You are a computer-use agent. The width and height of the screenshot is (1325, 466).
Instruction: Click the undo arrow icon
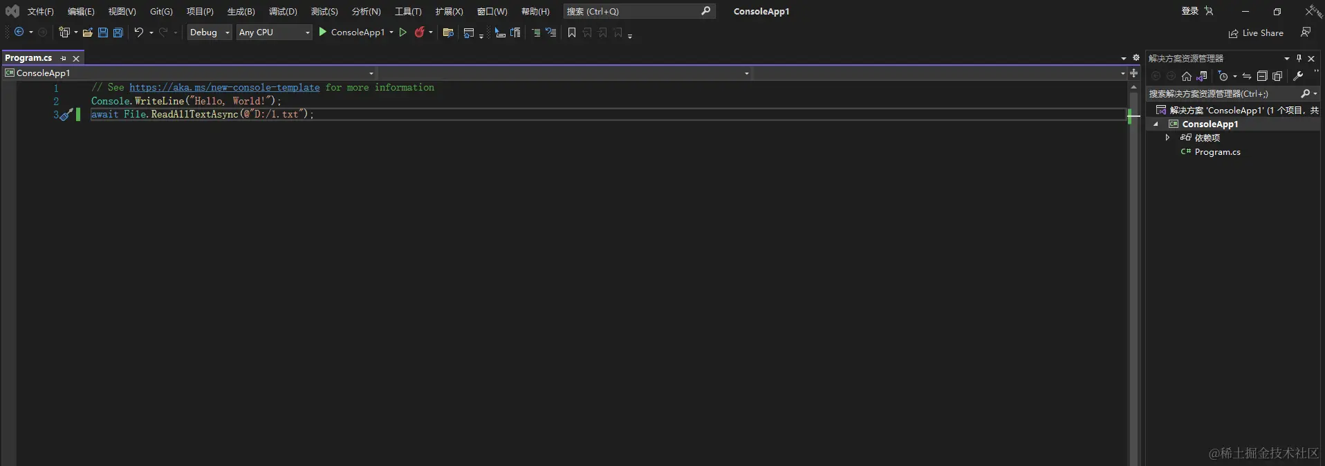coord(139,32)
